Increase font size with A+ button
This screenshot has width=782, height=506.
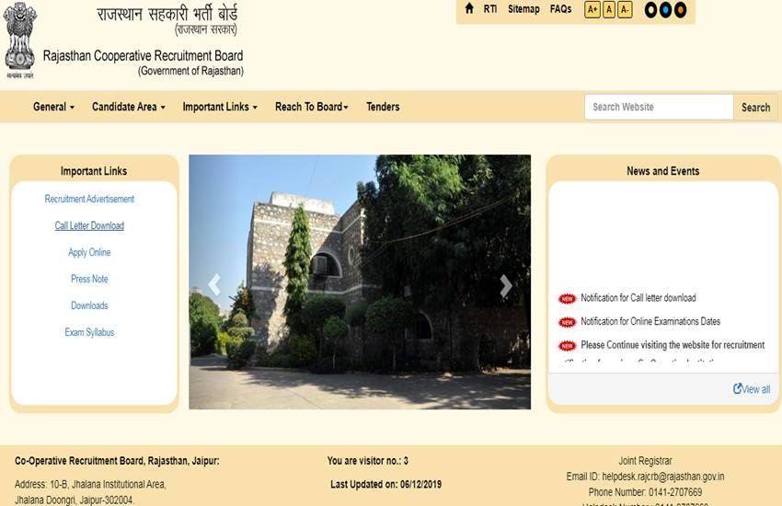pos(592,10)
